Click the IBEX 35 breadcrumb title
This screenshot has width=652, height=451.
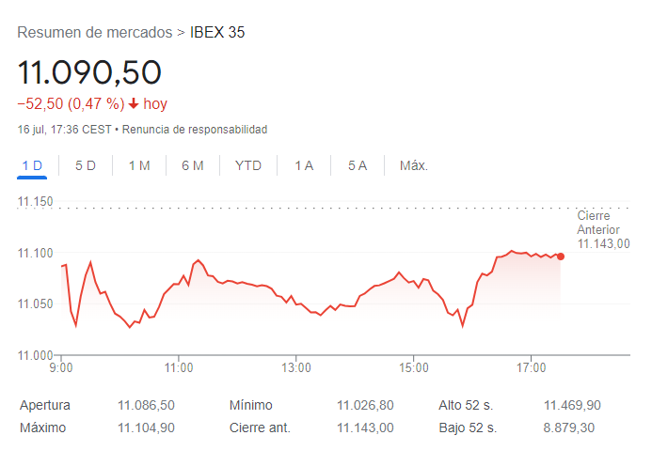[x=217, y=33]
